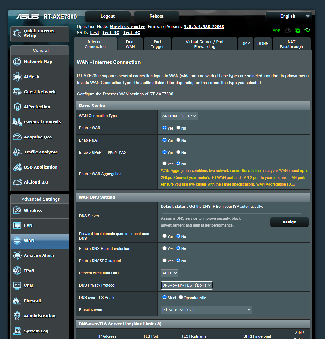Click the VPN monitor icon

click(x=17, y=286)
